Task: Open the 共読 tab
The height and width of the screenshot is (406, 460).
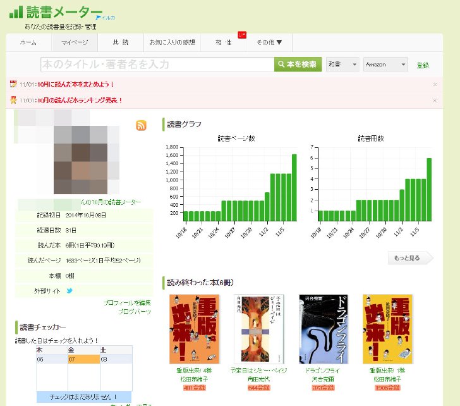Action: pos(121,42)
